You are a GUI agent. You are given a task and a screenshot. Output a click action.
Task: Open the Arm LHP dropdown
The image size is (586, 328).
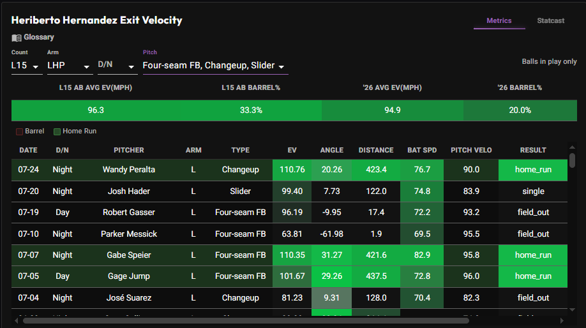pyautogui.click(x=70, y=66)
